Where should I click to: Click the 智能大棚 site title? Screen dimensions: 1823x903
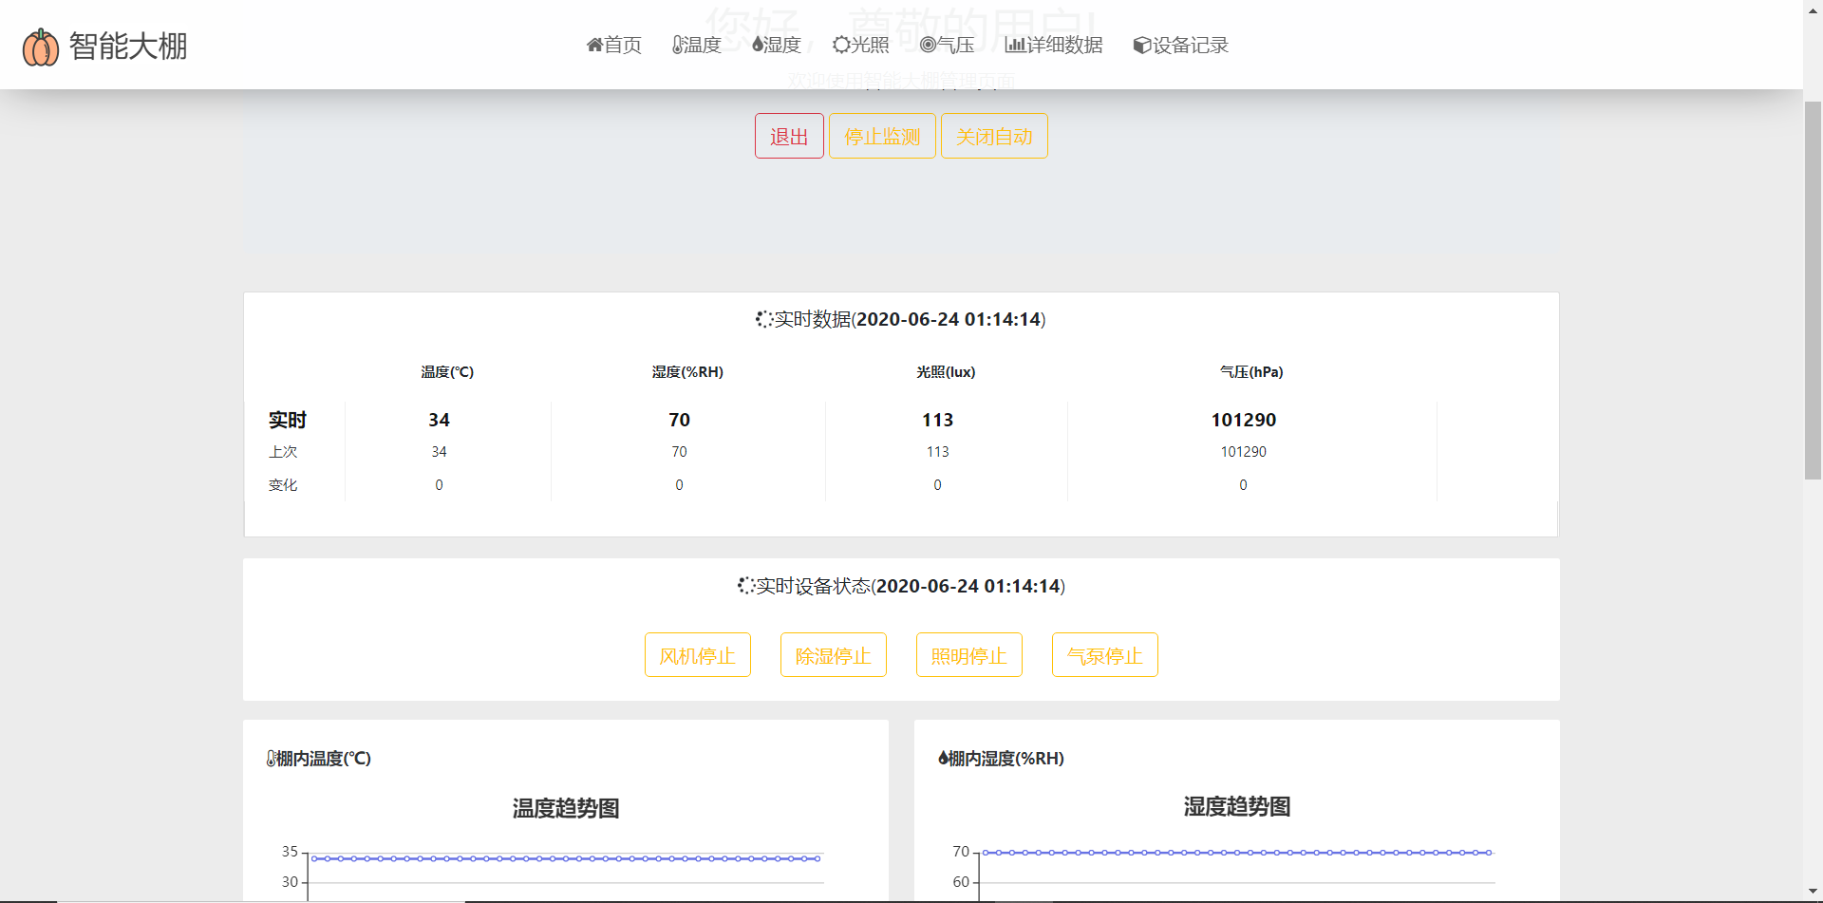pyautogui.click(x=128, y=46)
